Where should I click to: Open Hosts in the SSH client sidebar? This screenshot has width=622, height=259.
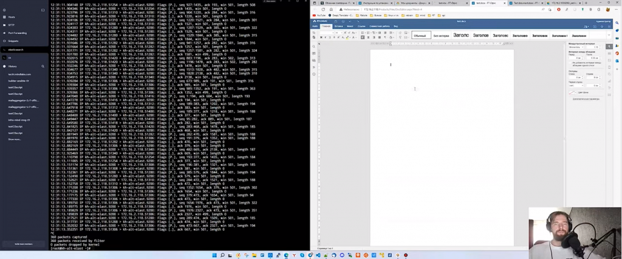tap(12, 17)
